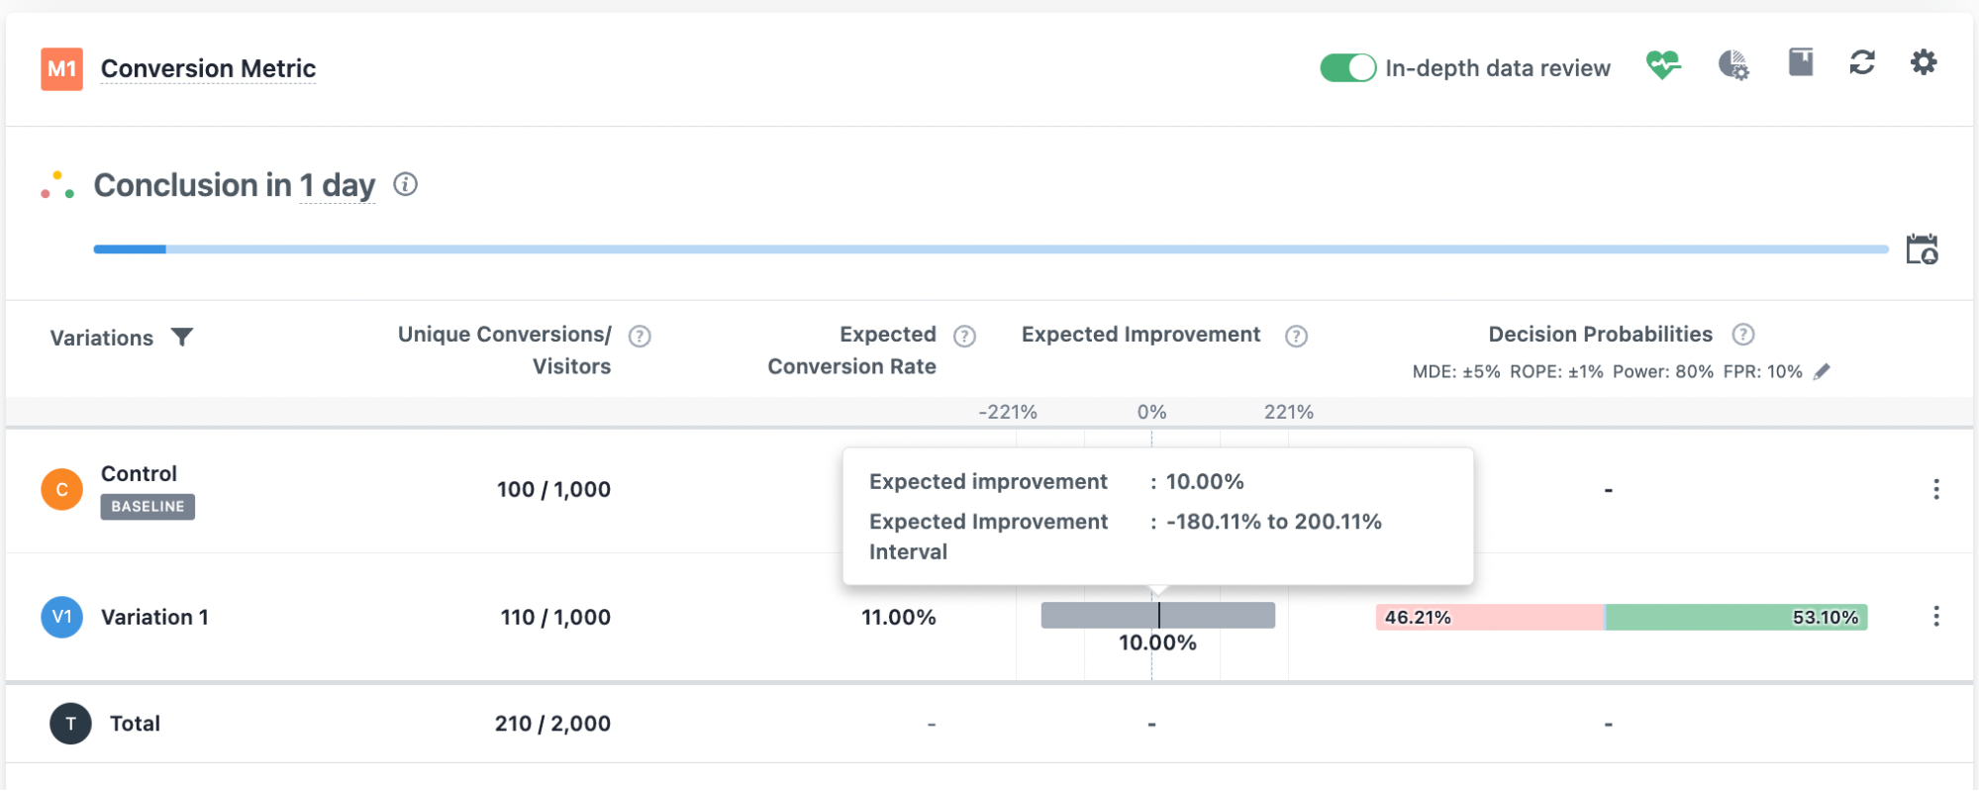Click the '1 day' underlined link

pyautogui.click(x=338, y=185)
